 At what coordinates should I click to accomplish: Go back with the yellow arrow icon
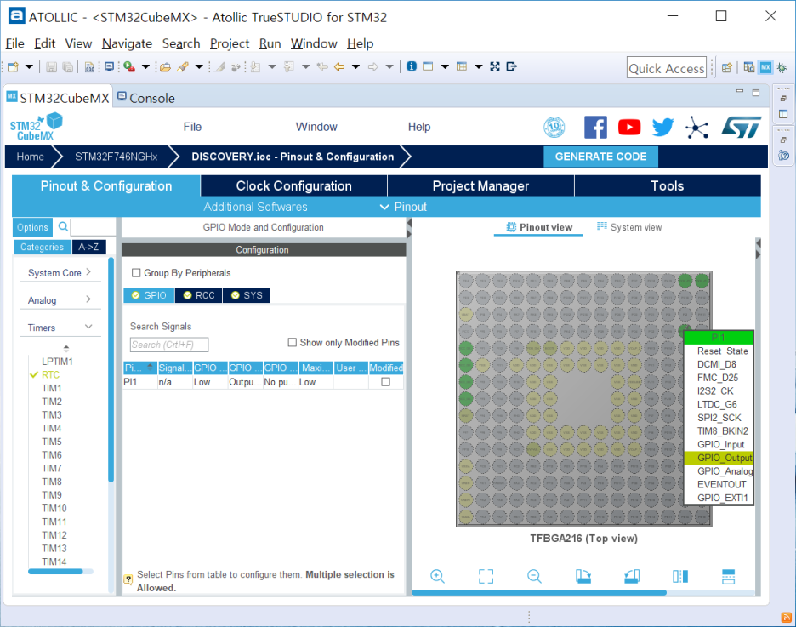click(x=339, y=66)
